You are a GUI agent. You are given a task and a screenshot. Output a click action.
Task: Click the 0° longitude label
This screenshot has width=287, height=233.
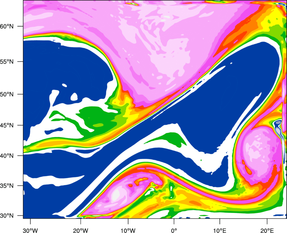174,230
